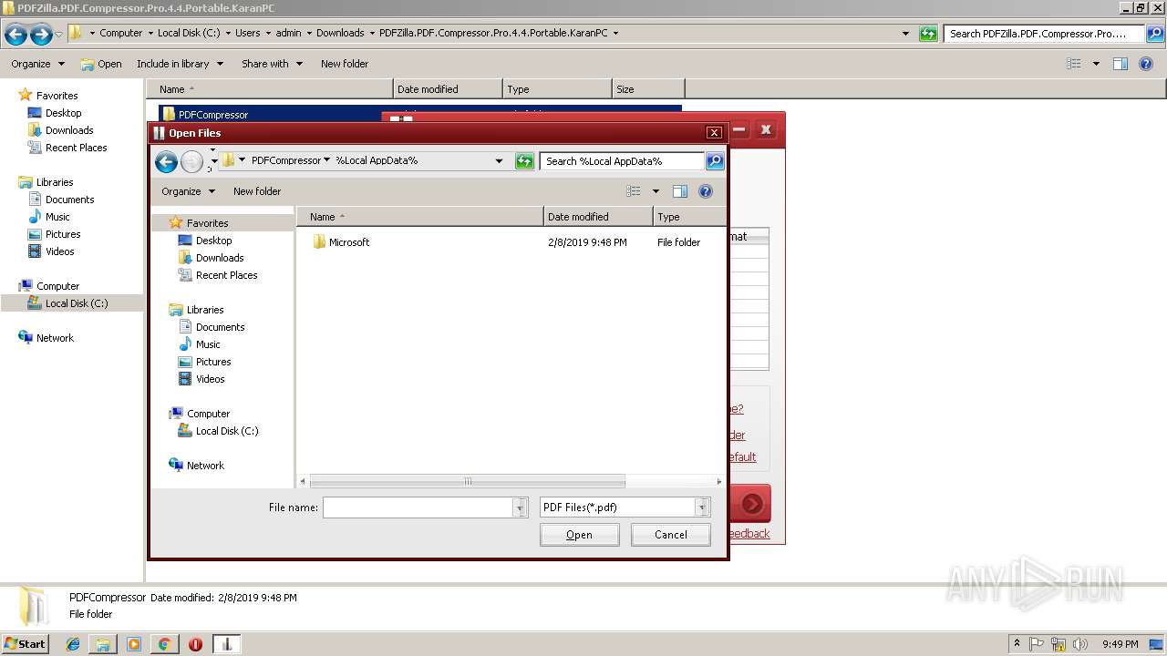Click New folder in Open Files dialog
Image resolution: width=1167 pixels, height=656 pixels.
[x=257, y=191]
